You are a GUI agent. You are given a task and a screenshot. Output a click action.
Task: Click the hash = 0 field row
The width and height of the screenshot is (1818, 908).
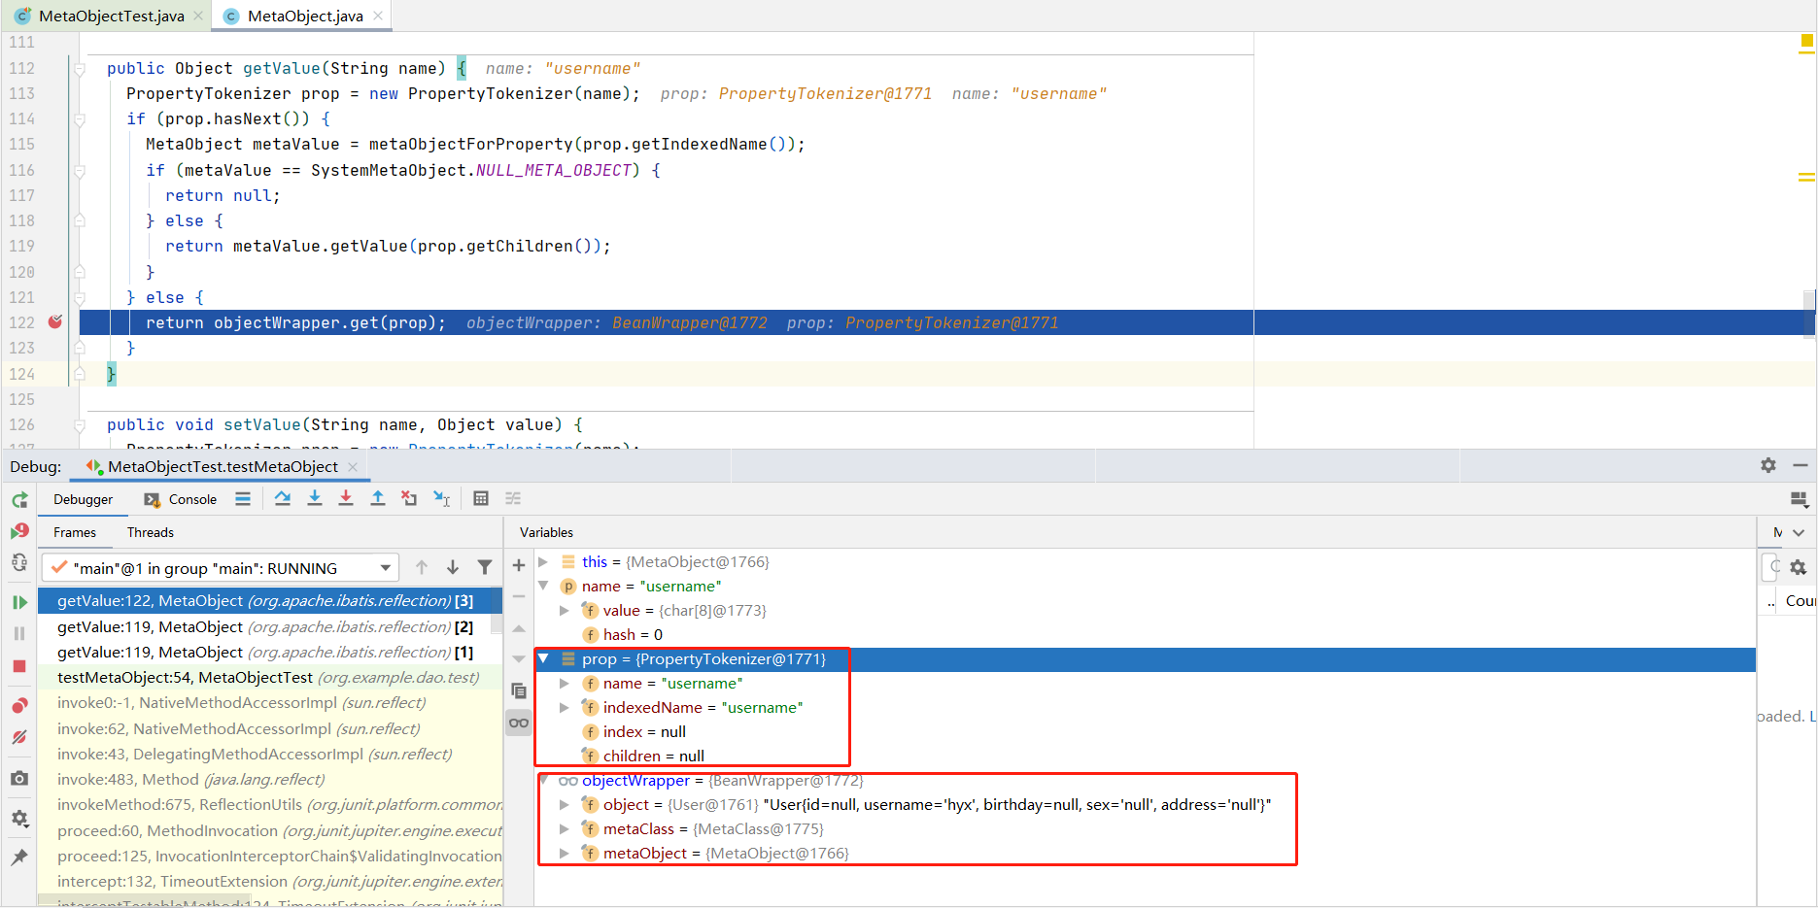point(1145,635)
